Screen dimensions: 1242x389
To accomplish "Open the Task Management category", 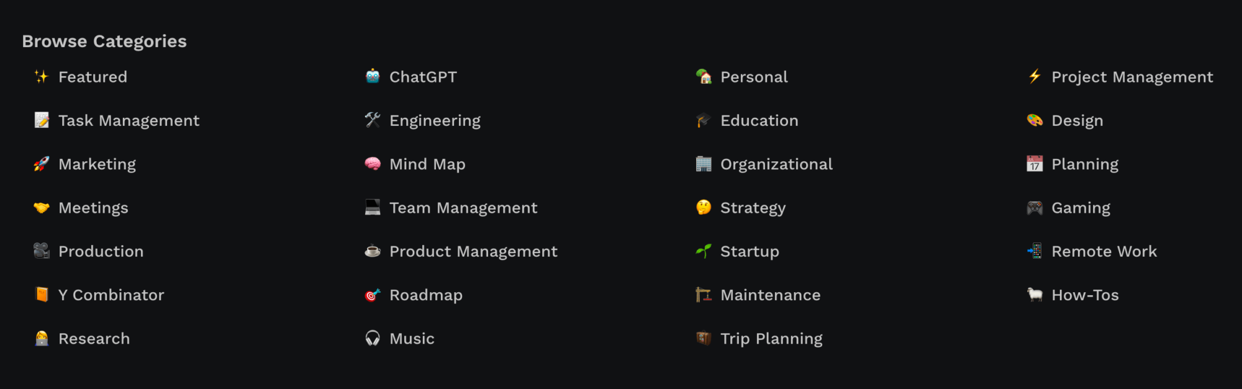I will point(129,120).
